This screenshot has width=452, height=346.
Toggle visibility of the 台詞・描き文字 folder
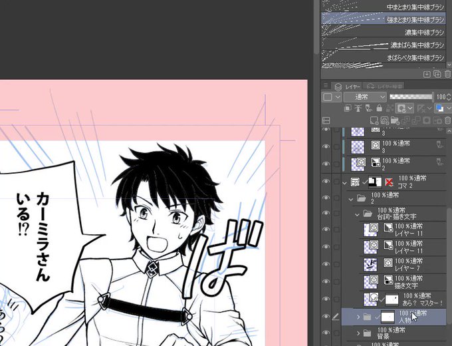click(326, 213)
